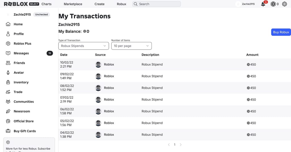Go to next page of transactions
Image resolution: width=291 pixels, height=152 pixels.
tap(180, 145)
